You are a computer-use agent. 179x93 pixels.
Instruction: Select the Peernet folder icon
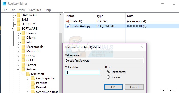click(33, 87)
